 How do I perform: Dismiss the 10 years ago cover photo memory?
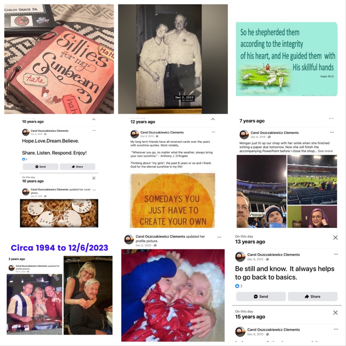(x=94, y=178)
